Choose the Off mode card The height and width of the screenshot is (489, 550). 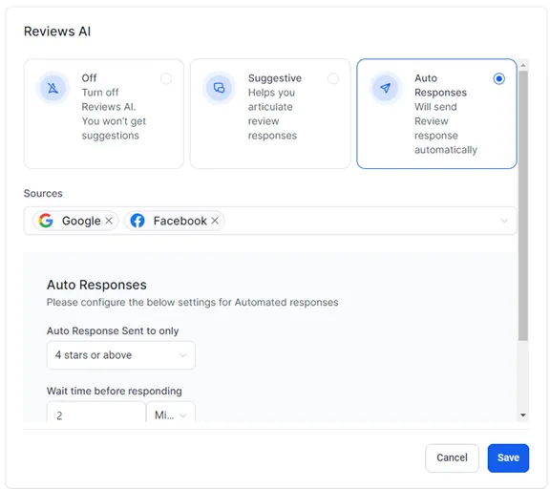tap(104, 114)
